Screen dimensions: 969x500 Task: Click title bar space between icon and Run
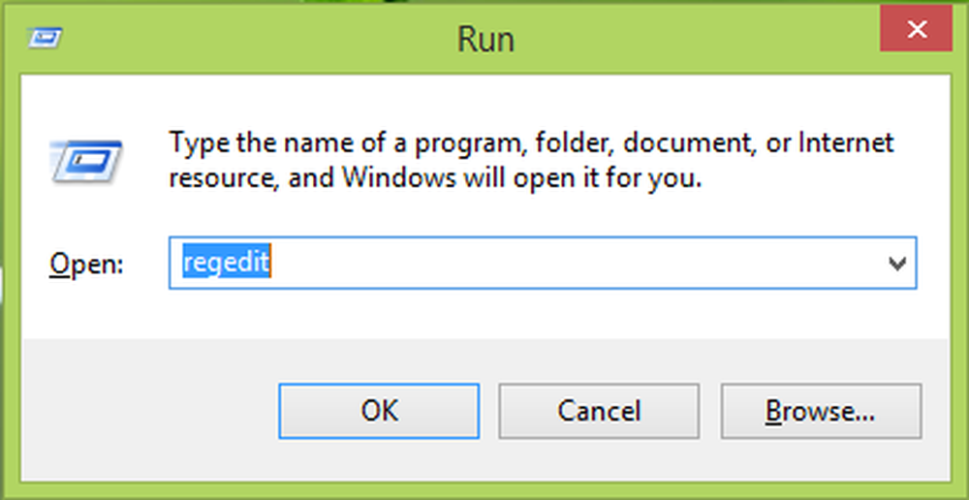[260, 39]
